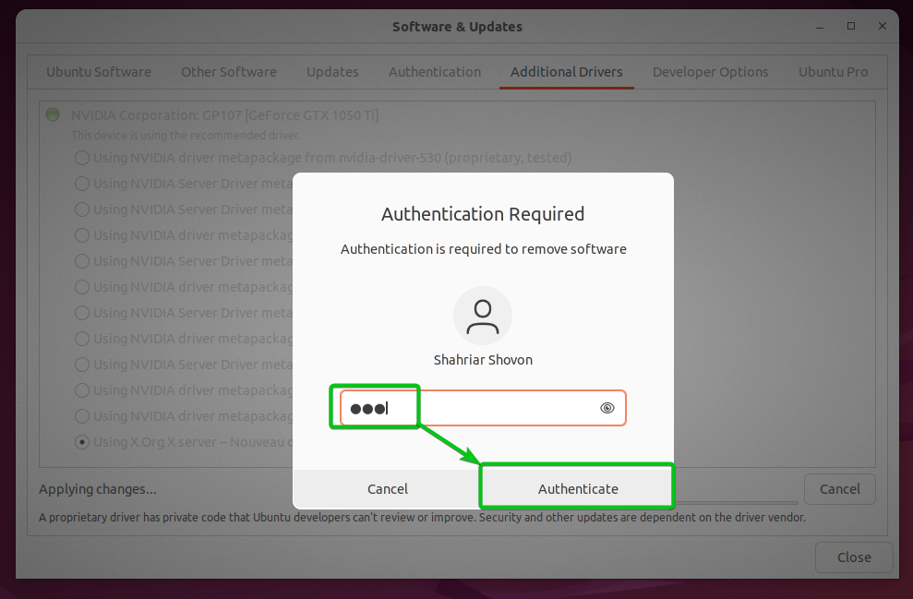Cancel the authentication dialog
Screen dimensions: 913x599
388,488
